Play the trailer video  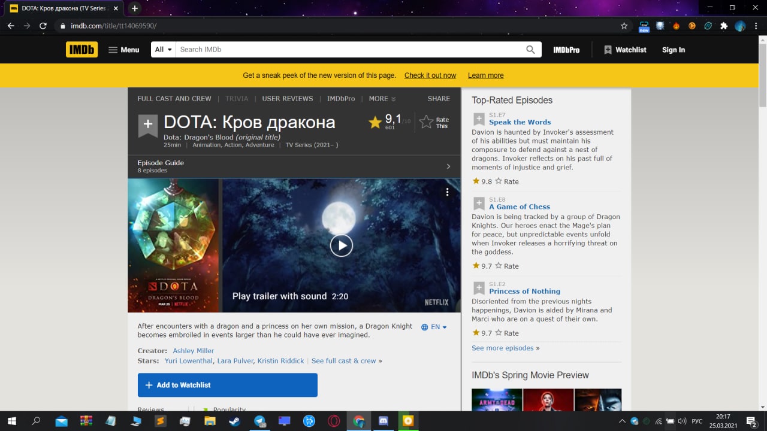pyautogui.click(x=341, y=245)
